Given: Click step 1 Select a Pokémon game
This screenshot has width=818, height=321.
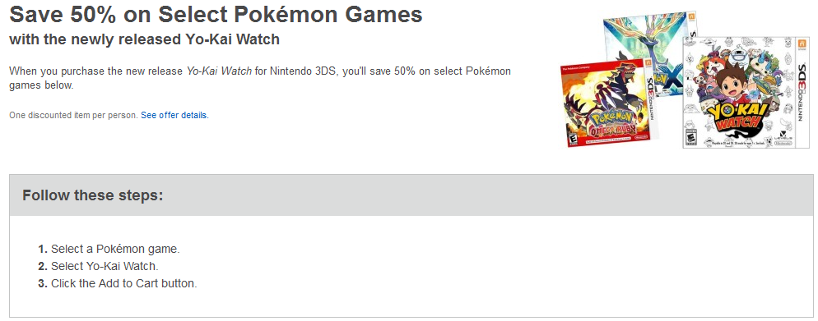Looking at the screenshot, I should point(109,250).
